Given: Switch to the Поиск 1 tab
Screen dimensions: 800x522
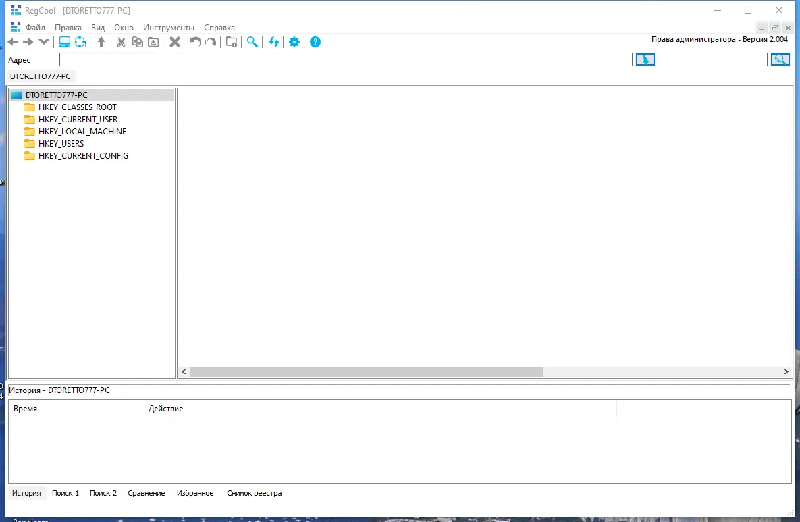Looking at the screenshot, I should [x=65, y=494].
